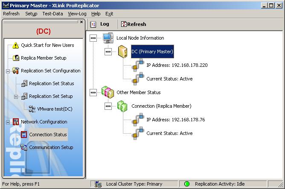Click the Log toolbar label
This screenshot has height=189, width=285.
tap(105, 24)
